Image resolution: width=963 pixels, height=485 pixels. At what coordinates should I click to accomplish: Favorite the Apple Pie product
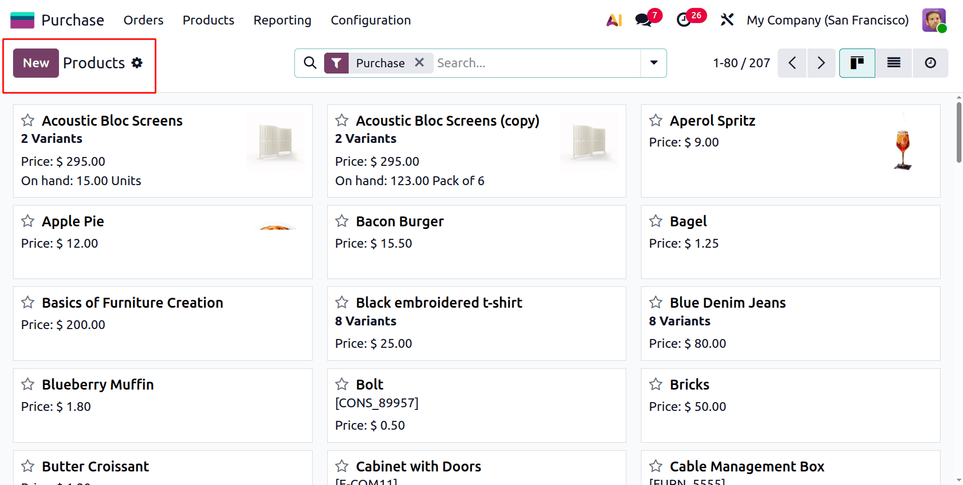click(28, 221)
